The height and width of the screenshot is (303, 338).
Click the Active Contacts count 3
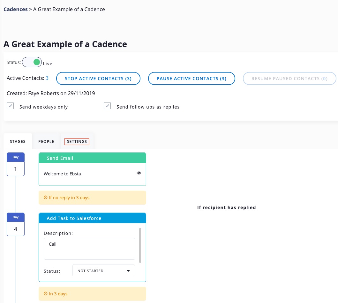[x=47, y=78]
